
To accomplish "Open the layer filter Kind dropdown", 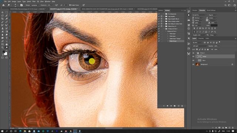I will tap(197, 43).
